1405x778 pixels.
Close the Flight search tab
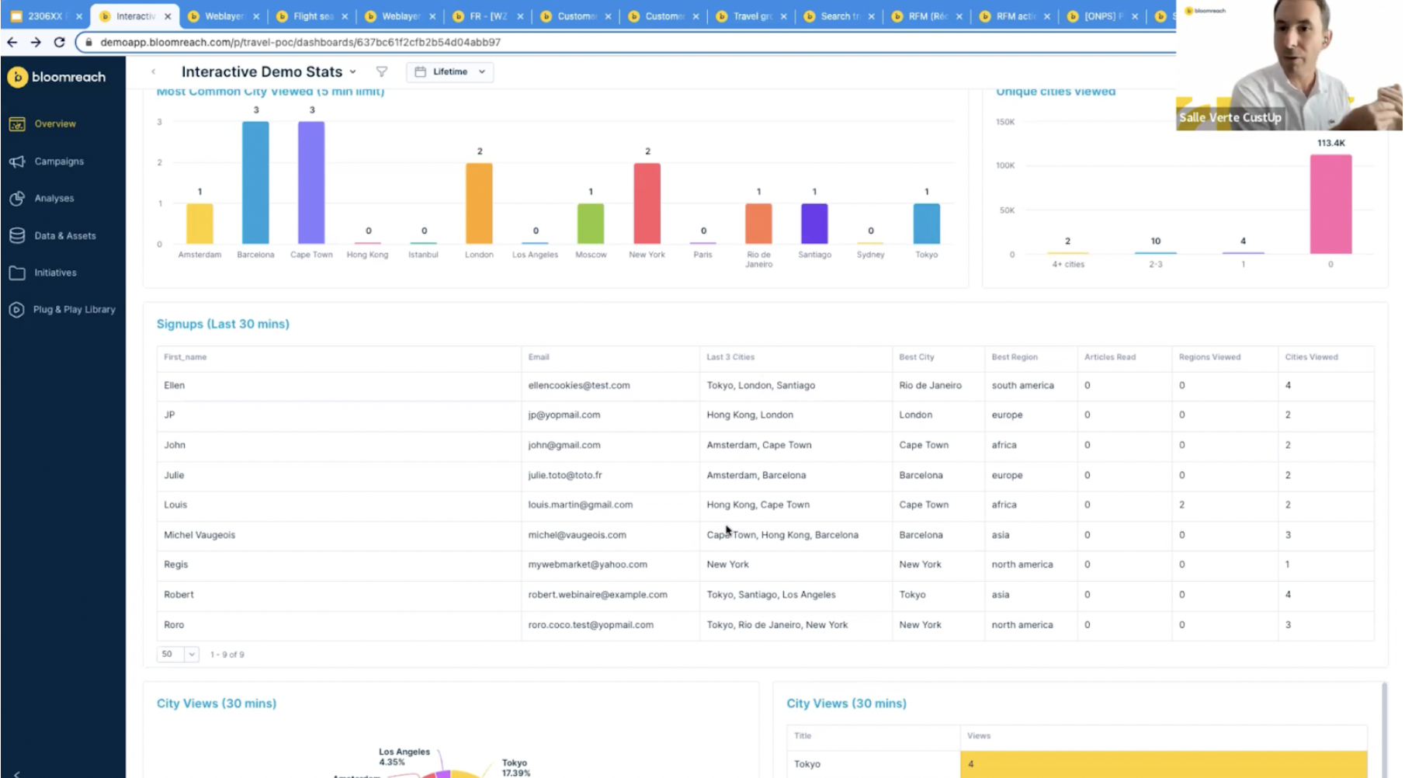[345, 16]
